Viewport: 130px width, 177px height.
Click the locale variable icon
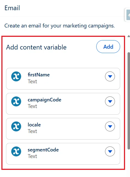coord(16,126)
